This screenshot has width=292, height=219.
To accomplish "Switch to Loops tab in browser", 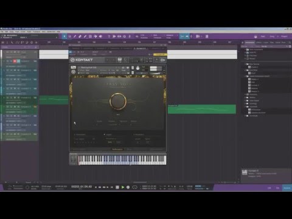I will coord(266,43).
